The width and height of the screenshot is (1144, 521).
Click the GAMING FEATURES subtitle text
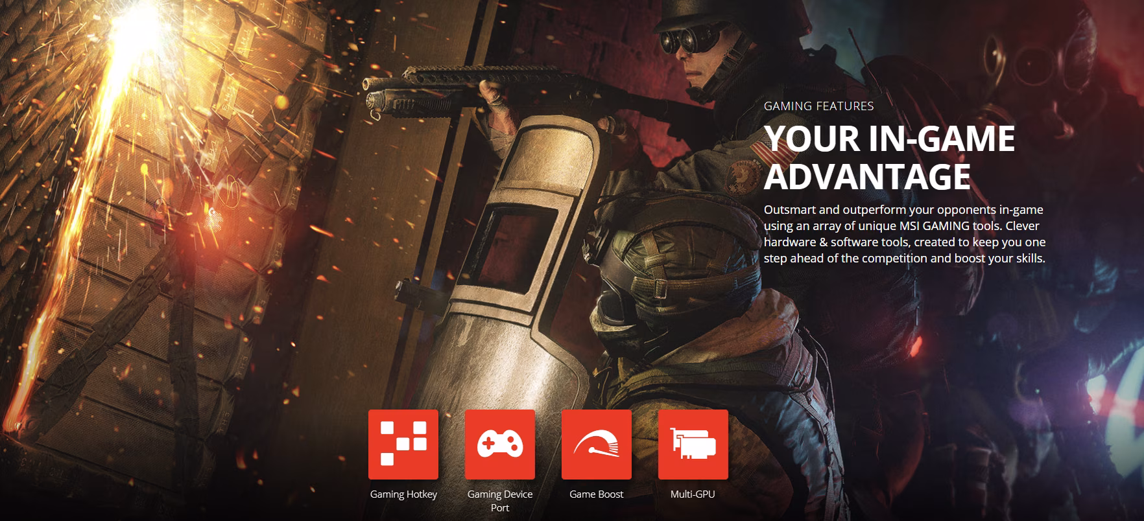818,106
